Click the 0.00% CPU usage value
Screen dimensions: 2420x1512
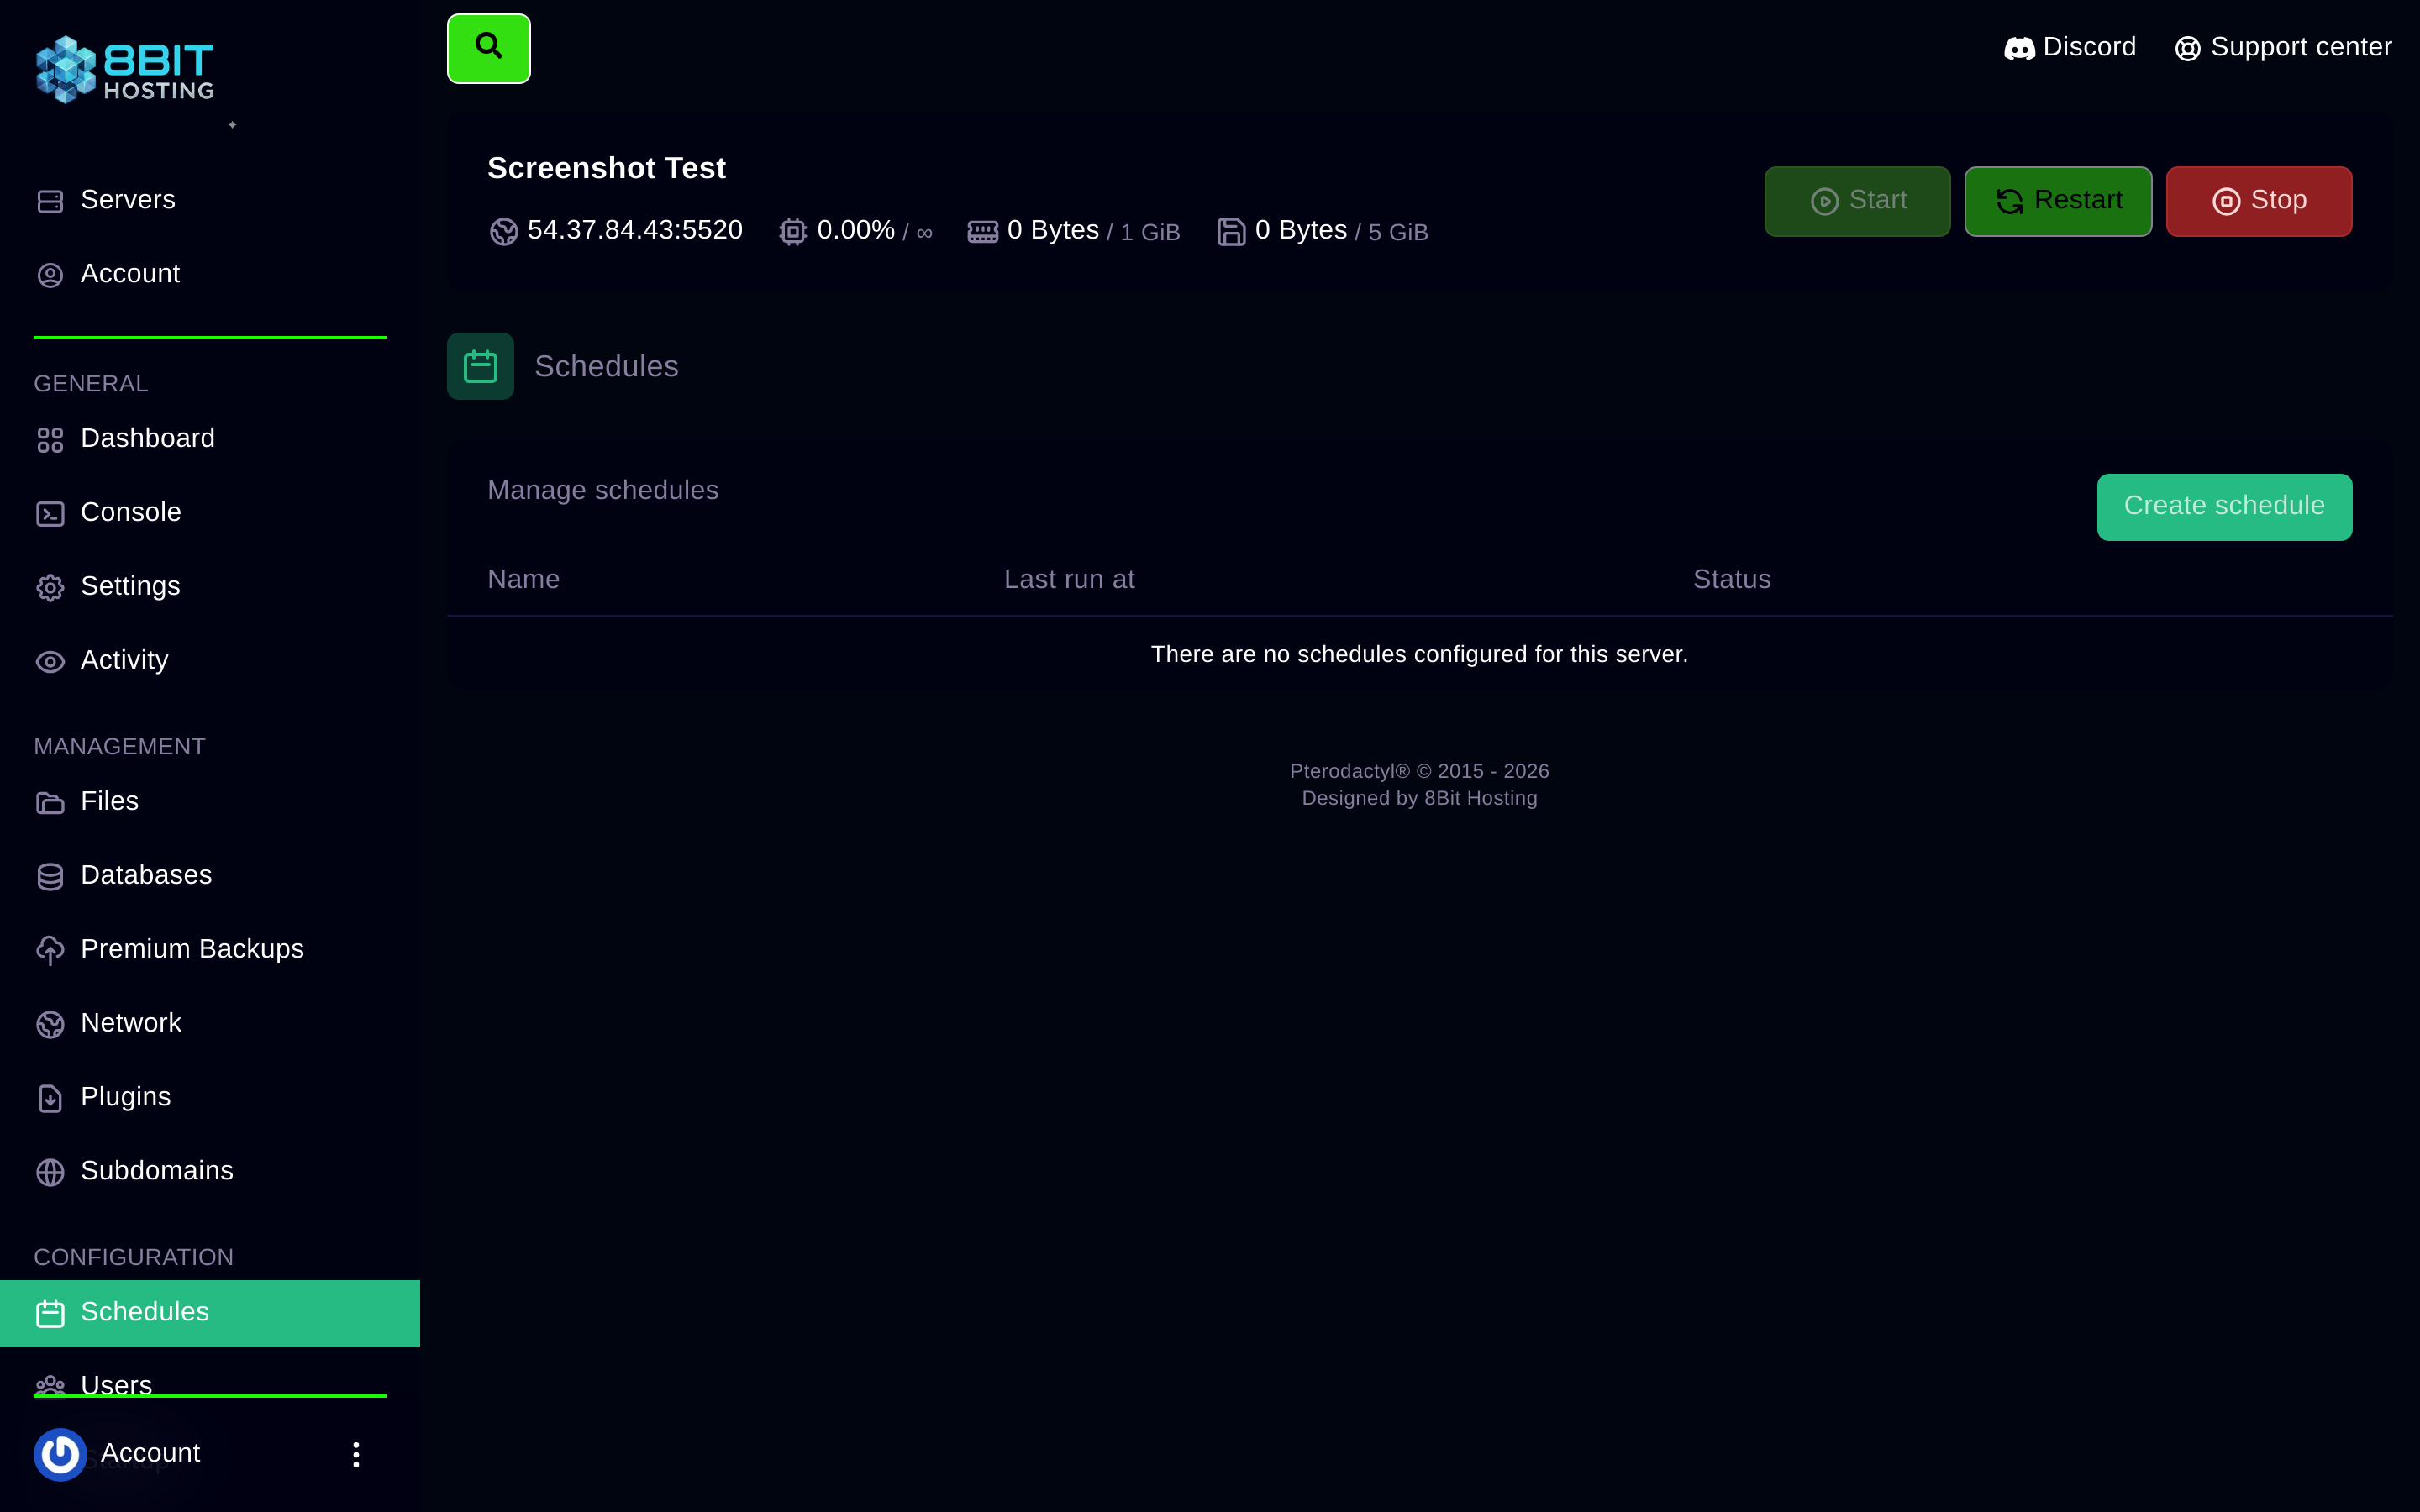click(x=856, y=230)
